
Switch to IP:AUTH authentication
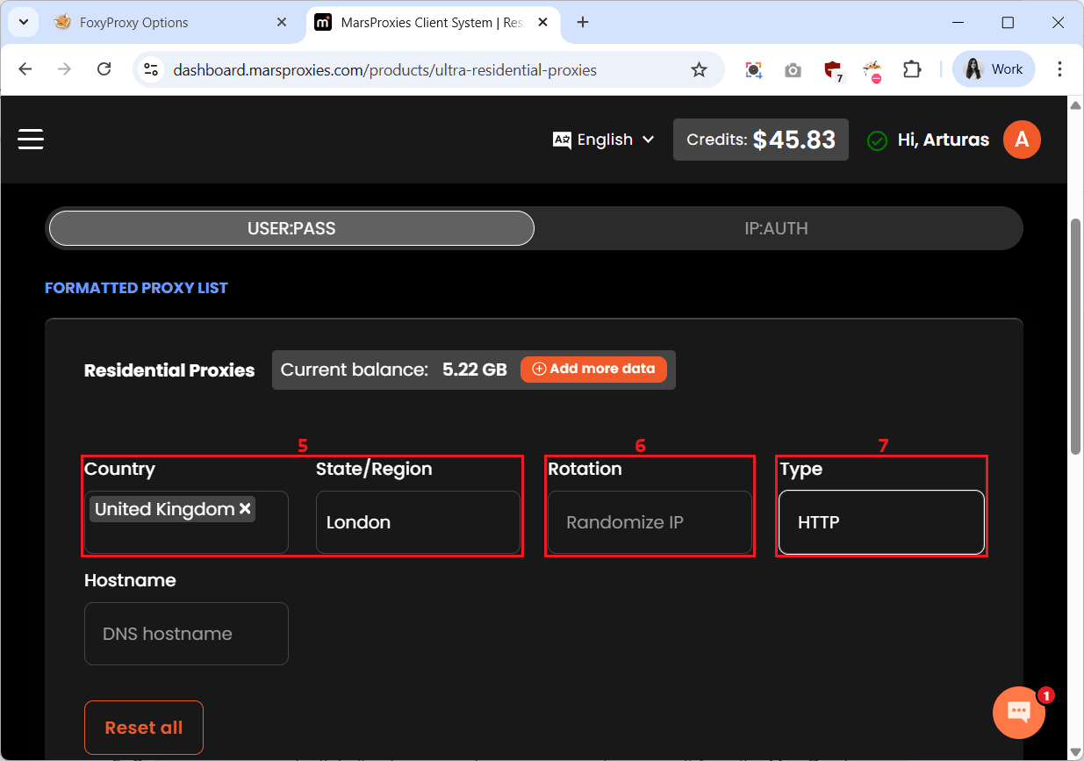776,228
